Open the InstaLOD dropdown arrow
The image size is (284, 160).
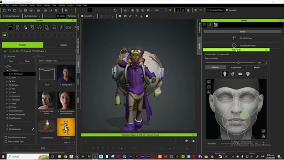94,16
